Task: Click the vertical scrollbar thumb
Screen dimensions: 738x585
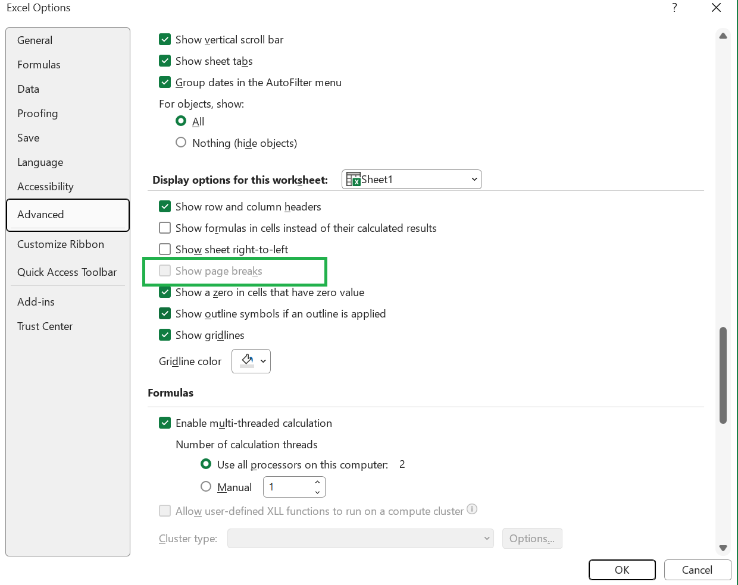Action: pyautogui.click(x=723, y=375)
